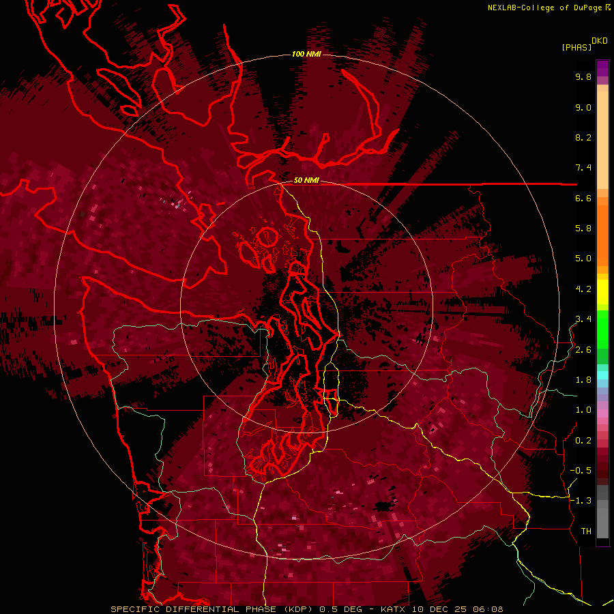Click the KATX 10 DEC 25 06:08 timestamp
The height and width of the screenshot is (614, 614).
441,609
